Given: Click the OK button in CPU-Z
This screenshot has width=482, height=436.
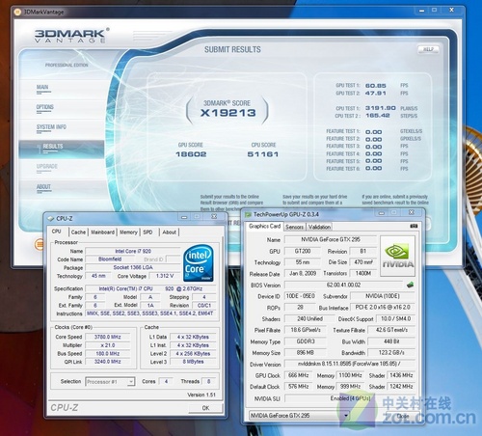Looking at the screenshot, I should click(x=205, y=408).
